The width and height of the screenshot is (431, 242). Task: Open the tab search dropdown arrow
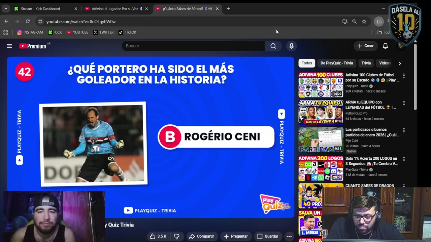[x=6, y=9]
